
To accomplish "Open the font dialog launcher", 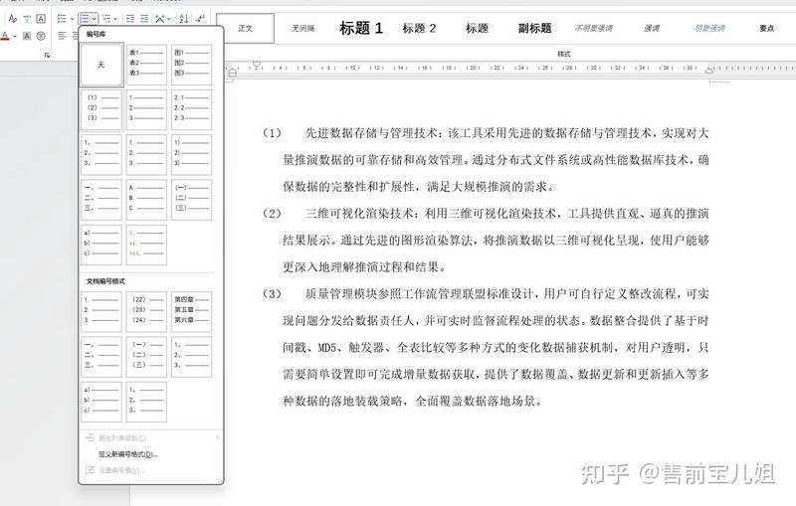I will click(x=47, y=55).
